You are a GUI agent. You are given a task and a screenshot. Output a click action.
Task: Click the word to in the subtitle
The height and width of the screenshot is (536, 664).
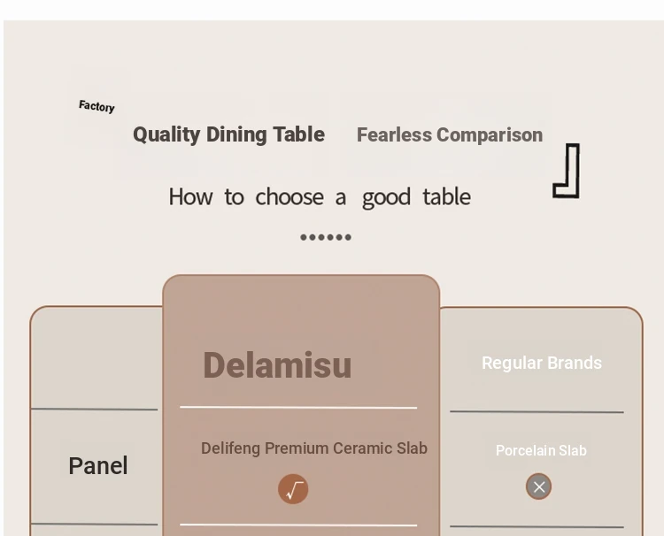(234, 196)
